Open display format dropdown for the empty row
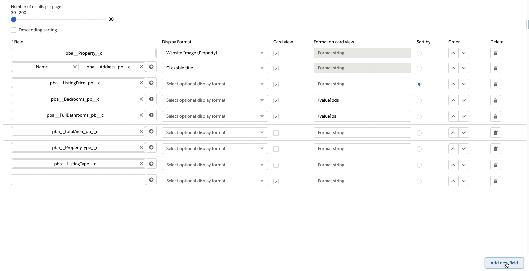This screenshot has width=529, height=271. tap(215, 181)
